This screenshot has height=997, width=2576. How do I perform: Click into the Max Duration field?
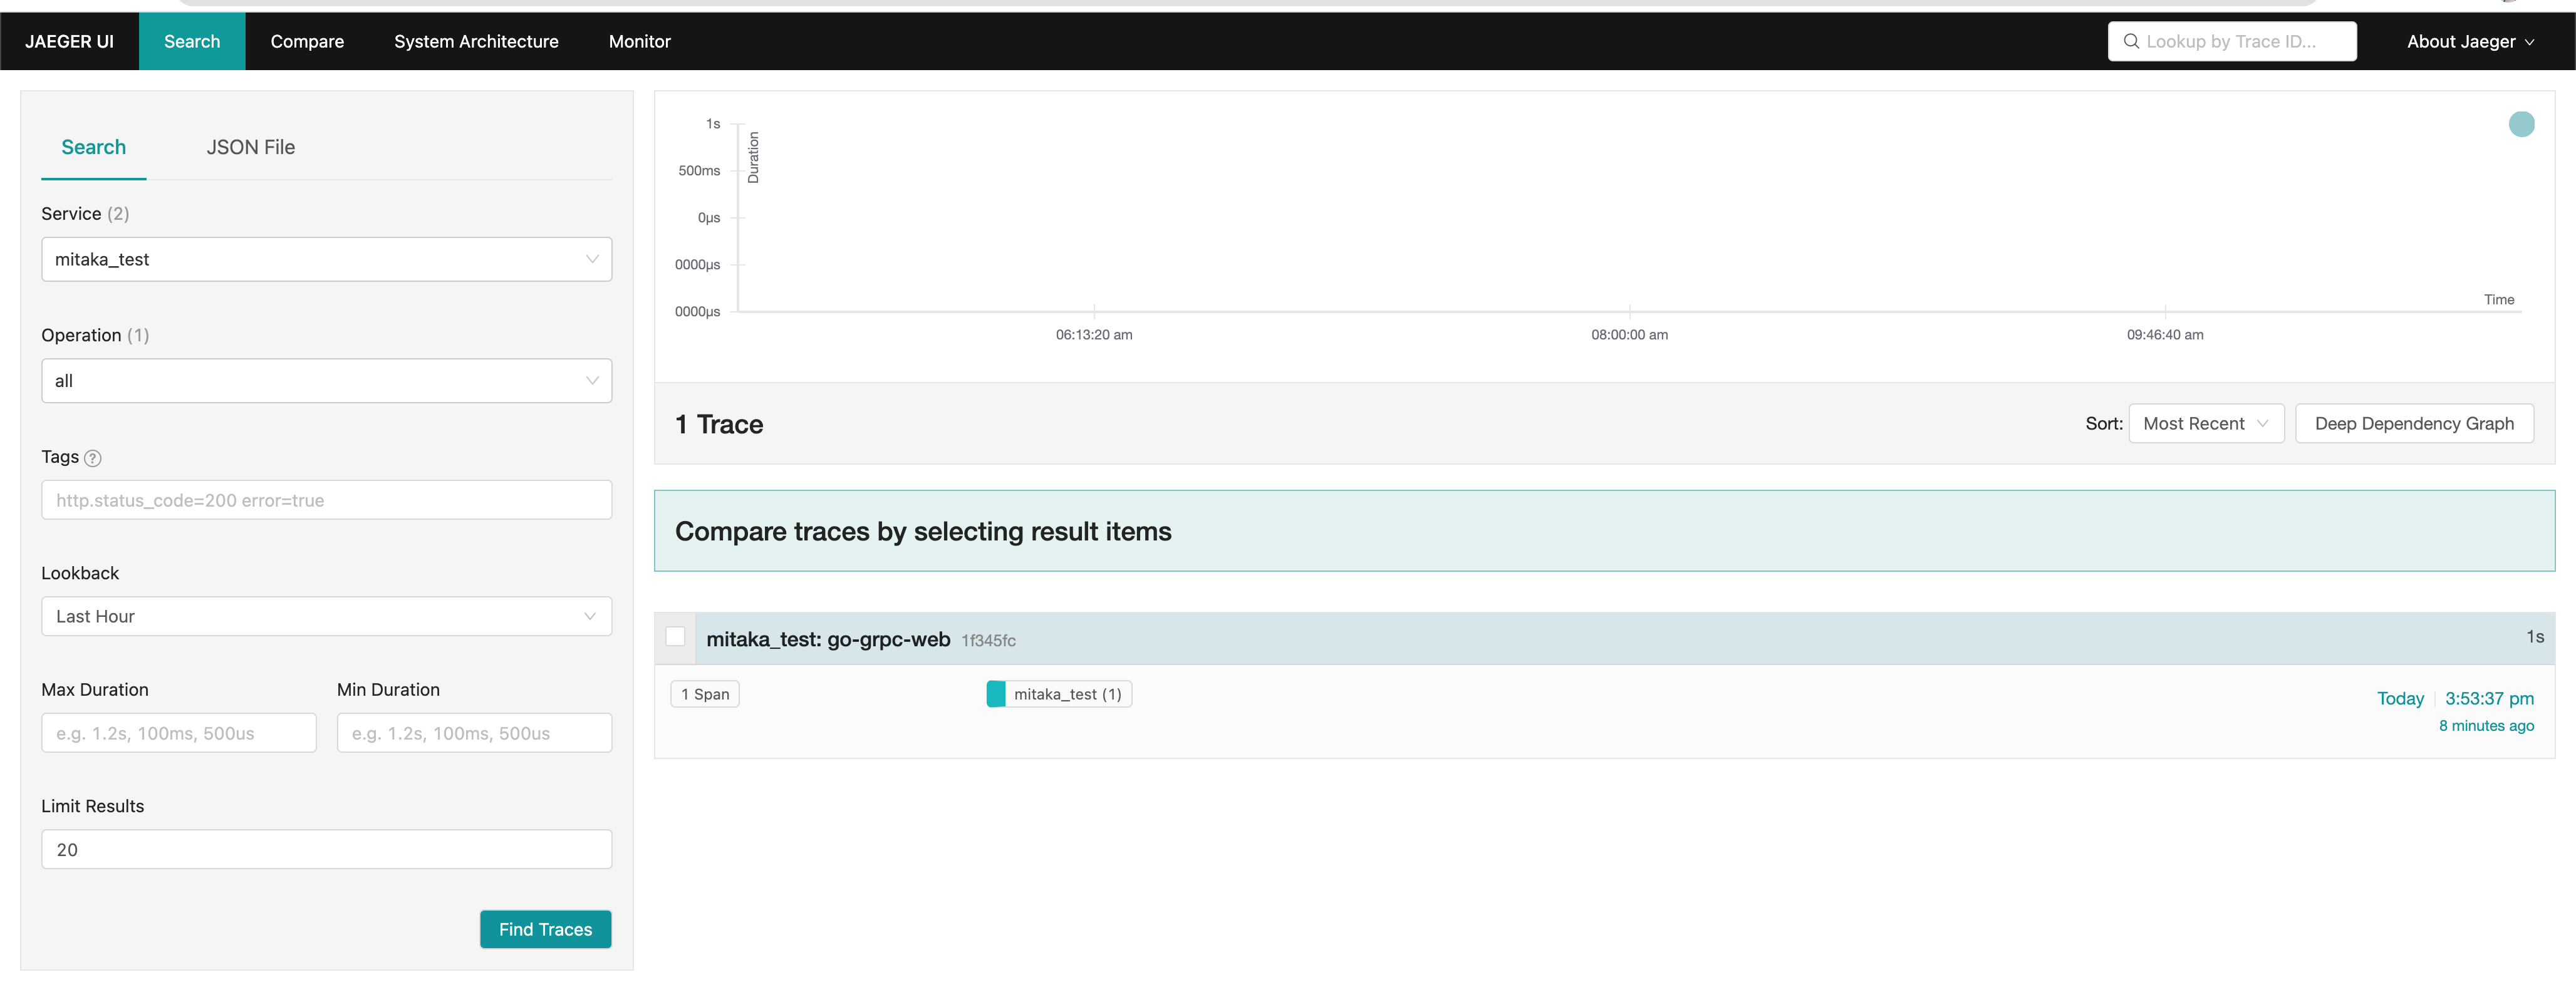179,733
